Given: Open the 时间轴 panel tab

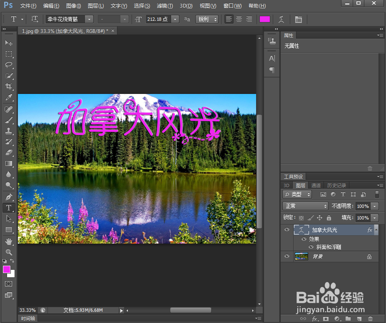Looking at the screenshot, I should pyautogui.click(x=28, y=318).
